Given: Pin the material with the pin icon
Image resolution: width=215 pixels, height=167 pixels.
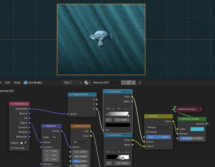Looking at the screenshot, I should (139, 83).
